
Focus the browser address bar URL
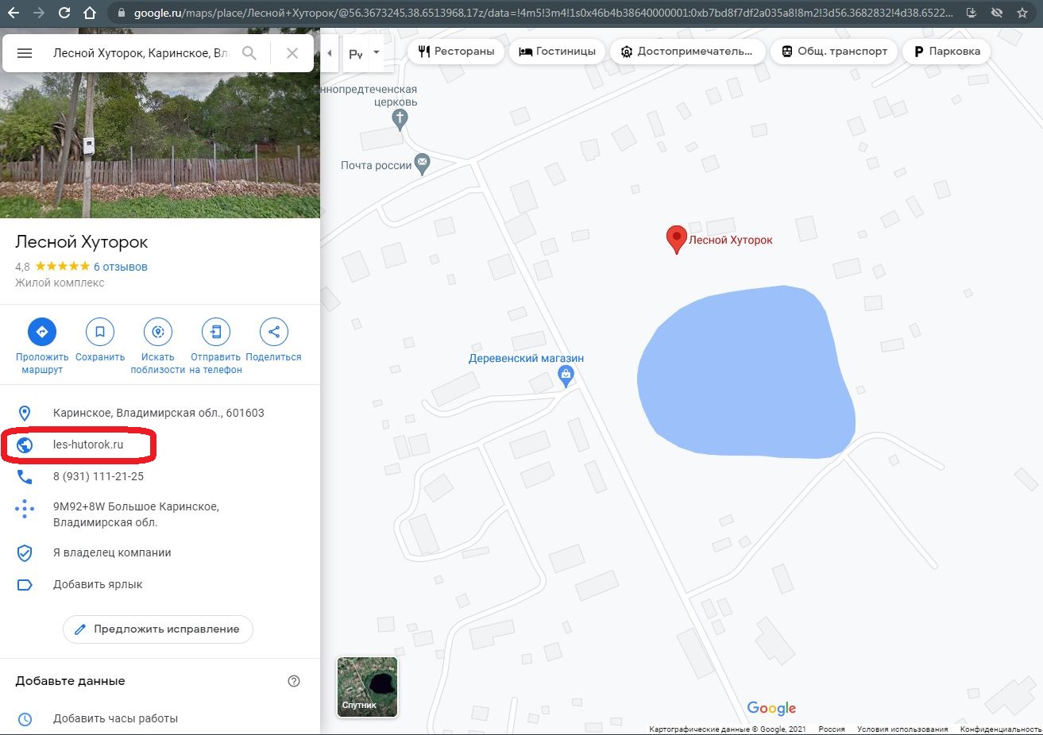click(543, 13)
